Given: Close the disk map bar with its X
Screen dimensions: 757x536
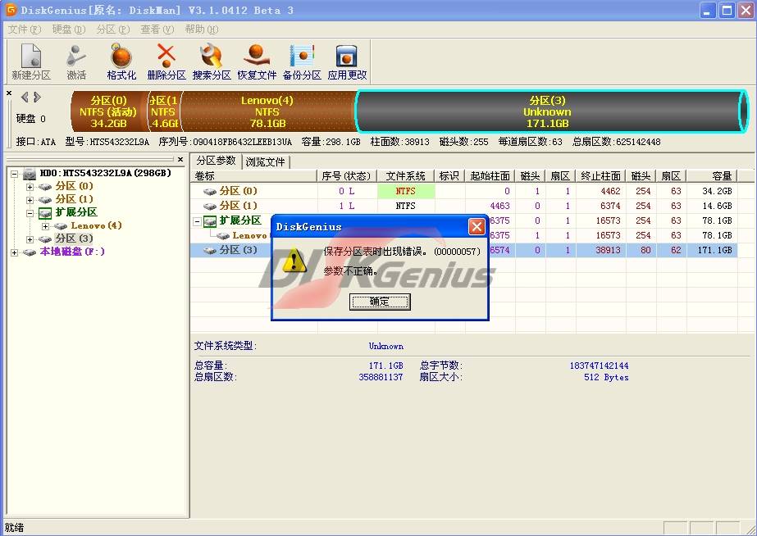Looking at the screenshot, I should (x=9, y=93).
